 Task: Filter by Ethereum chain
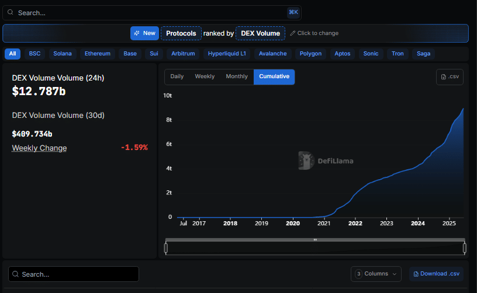pos(98,54)
